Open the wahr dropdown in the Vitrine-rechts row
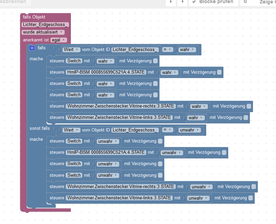276x224 pixels. pos(199,106)
